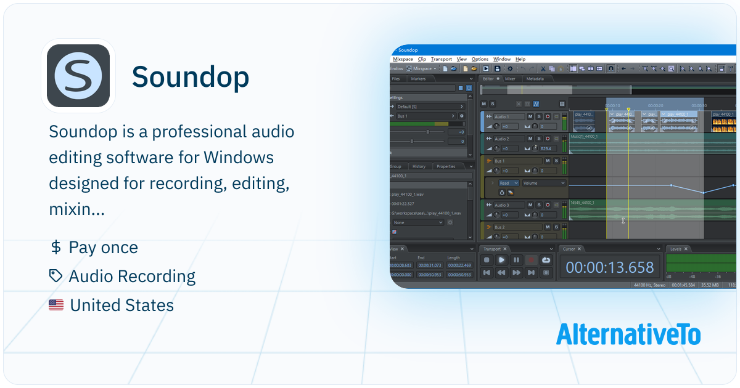Click the blue open file toolbar icon
The image size is (740, 388).
(x=453, y=69)
